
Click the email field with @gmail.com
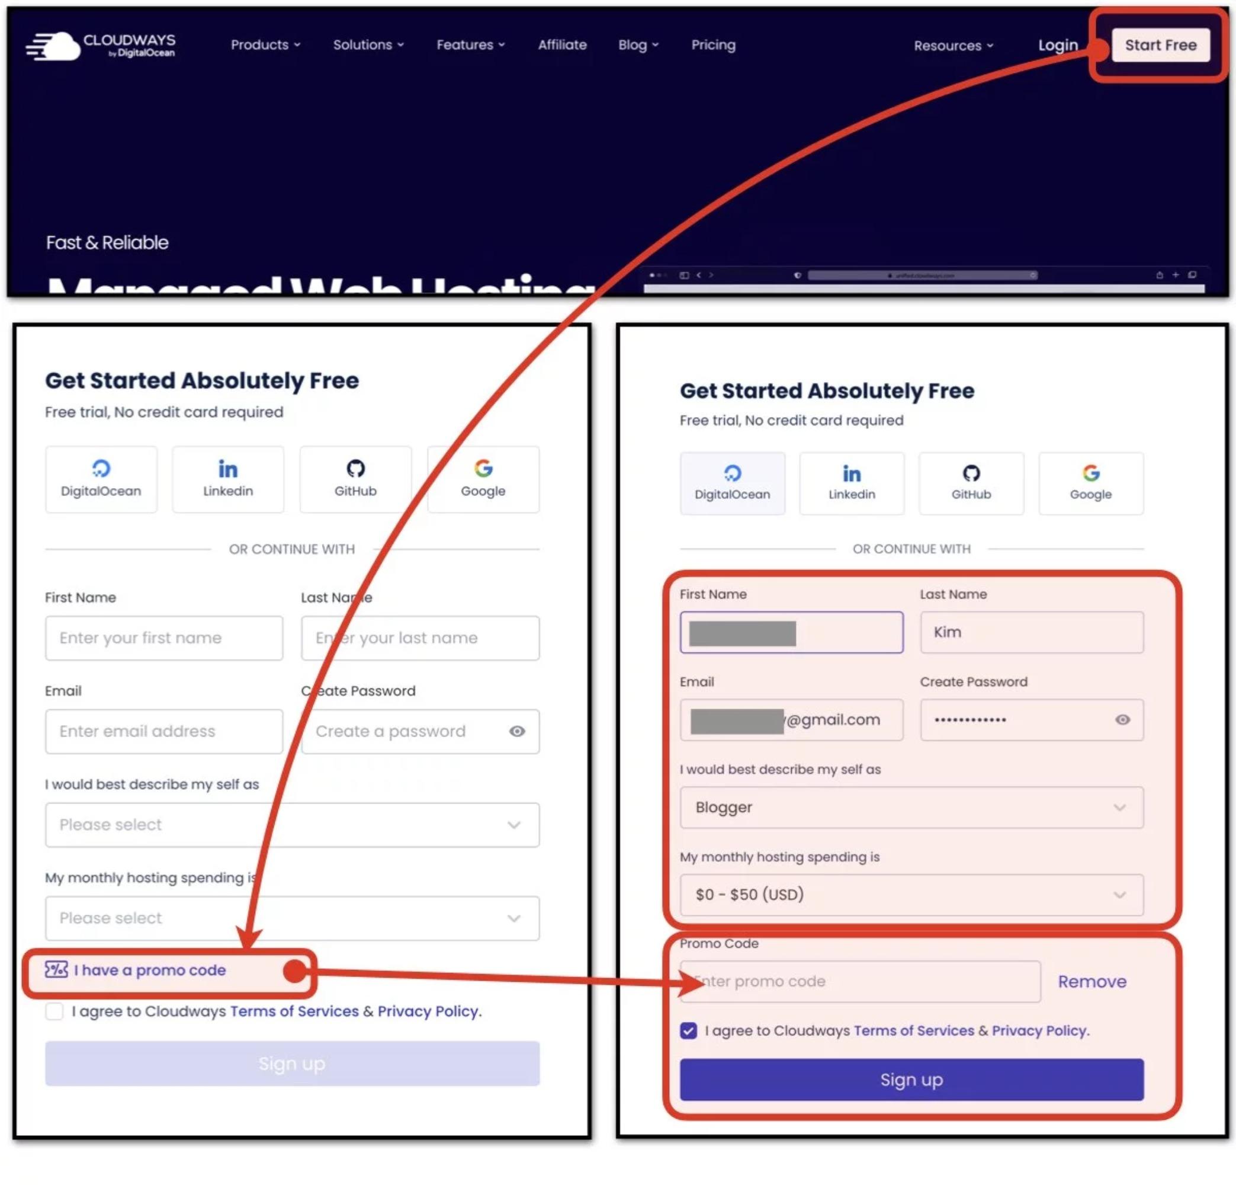click(x=791, y=719)
